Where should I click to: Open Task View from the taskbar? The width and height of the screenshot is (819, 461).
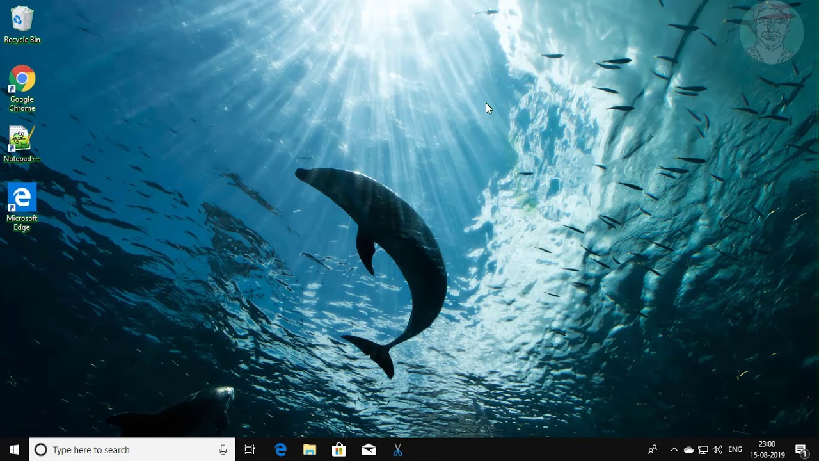[250, 449]
